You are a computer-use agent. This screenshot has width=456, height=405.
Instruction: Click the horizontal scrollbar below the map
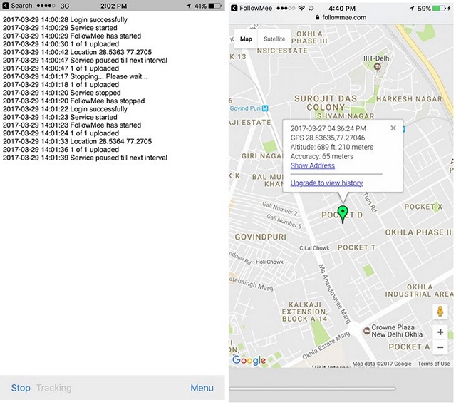312,389
